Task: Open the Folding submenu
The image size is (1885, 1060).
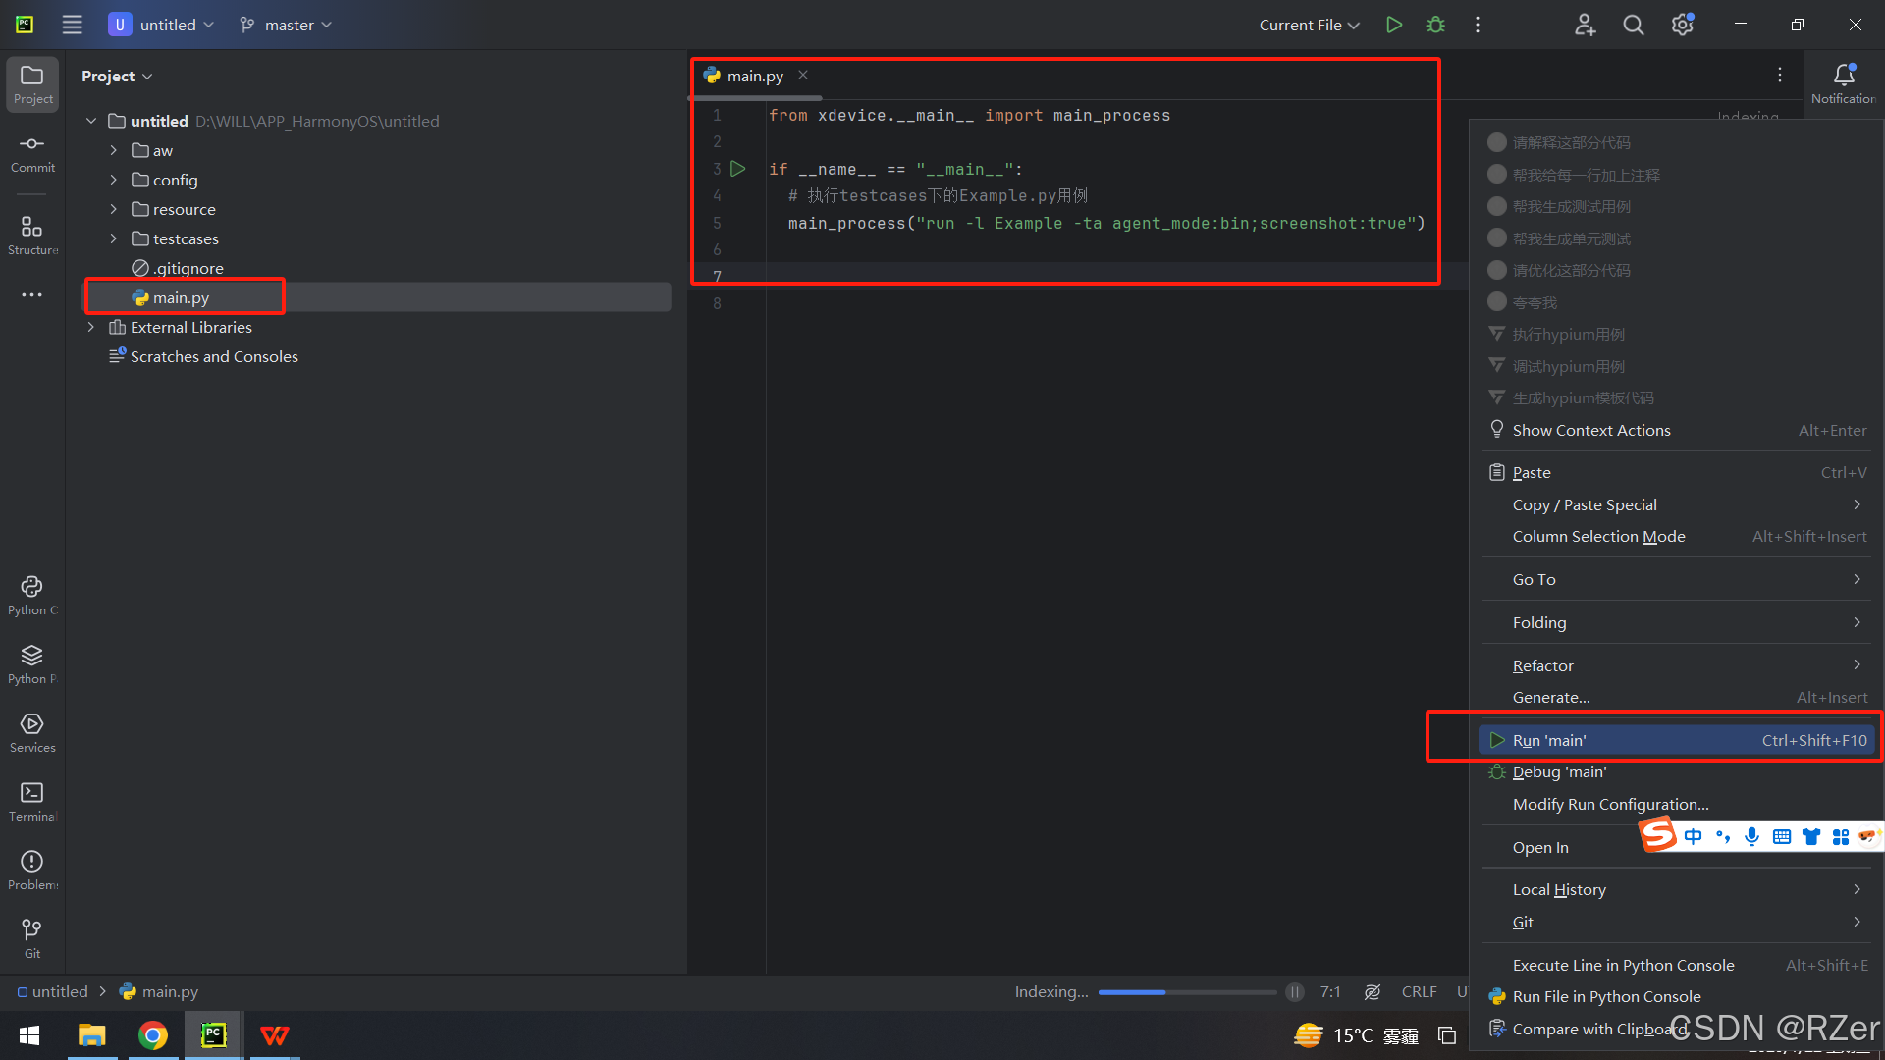Action: pos(1676,622)
